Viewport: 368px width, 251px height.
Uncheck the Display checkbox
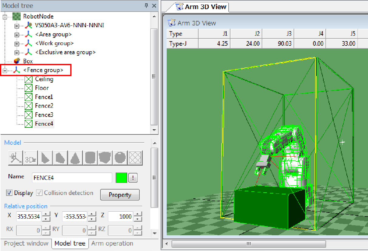coord(9,193)
